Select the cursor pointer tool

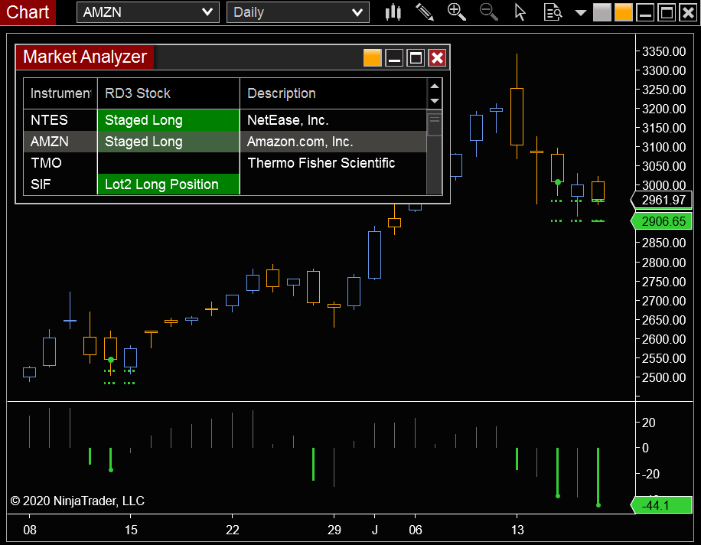[x=520, y=12]
